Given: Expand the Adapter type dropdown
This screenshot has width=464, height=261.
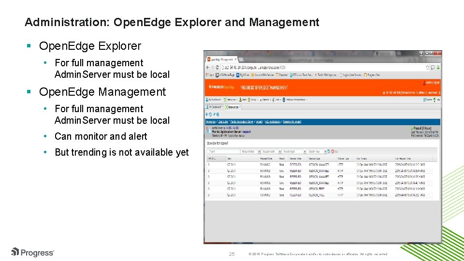Looking at the screenshot, I should 325,151.
